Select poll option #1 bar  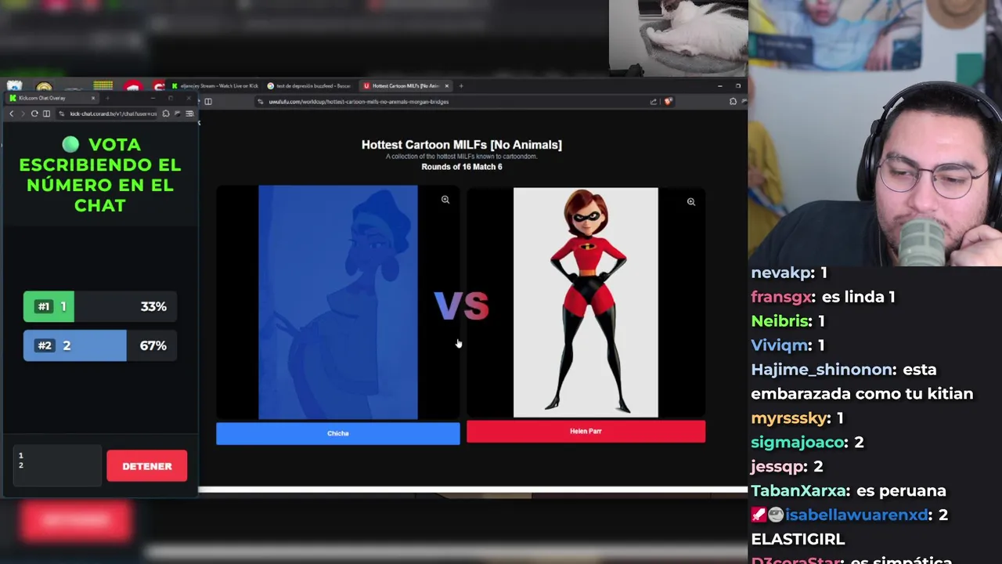(x=100, y=306)
